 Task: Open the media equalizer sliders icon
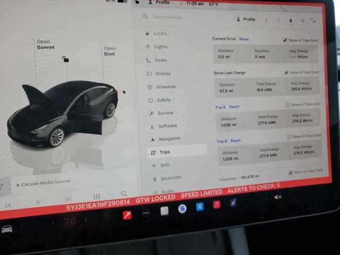[97, 197]
